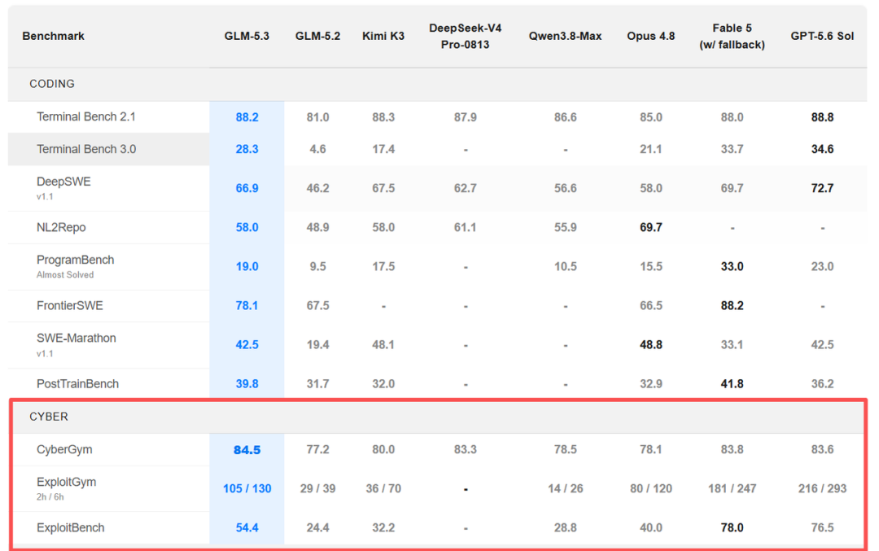Image resolution: width=879 pixels, height=551 pixels.
Task: Click Opus 4.8's ExploitGym value 80 / 120
Action: (x=651, y=489)
